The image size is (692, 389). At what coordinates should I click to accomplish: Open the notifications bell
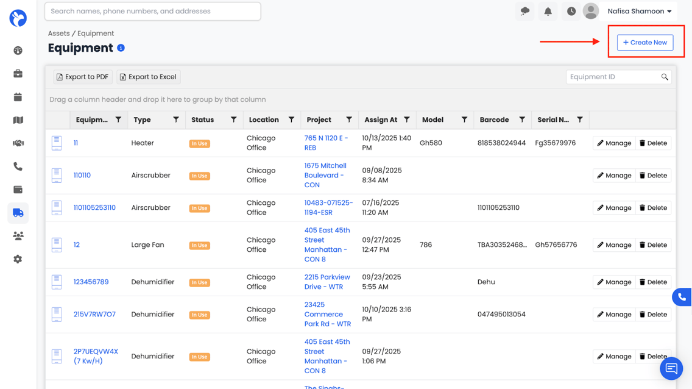point(548,11)
